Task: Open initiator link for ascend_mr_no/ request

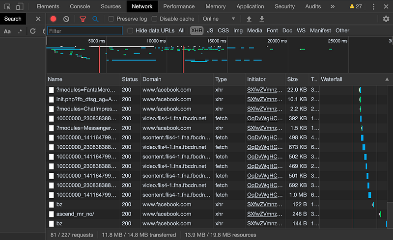Action: click(x=265, y=214)
